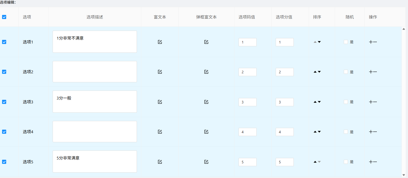This screenshot has height=178, width=408.
Task: Remove 选项1 row with minus icon
Action: [375, 42]
